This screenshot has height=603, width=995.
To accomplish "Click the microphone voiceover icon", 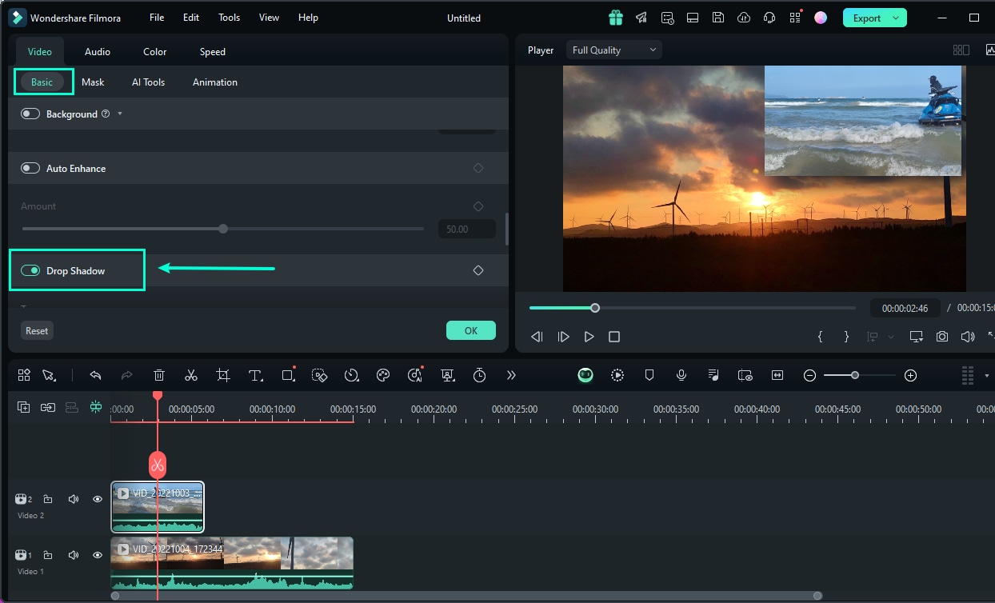I will [681, 375].
